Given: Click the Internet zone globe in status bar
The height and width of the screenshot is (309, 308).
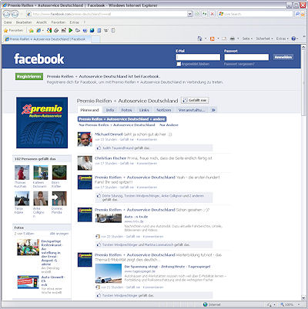Looking at the screenshot, I should point(205,304).
